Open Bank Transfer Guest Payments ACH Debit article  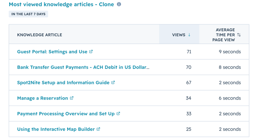pos(83,67)
